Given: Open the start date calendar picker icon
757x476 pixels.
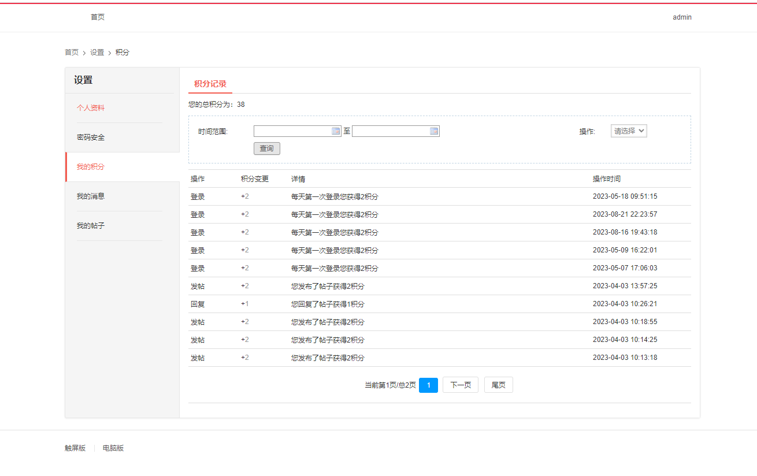Looking at the screenshot, I should click(336, 131).
